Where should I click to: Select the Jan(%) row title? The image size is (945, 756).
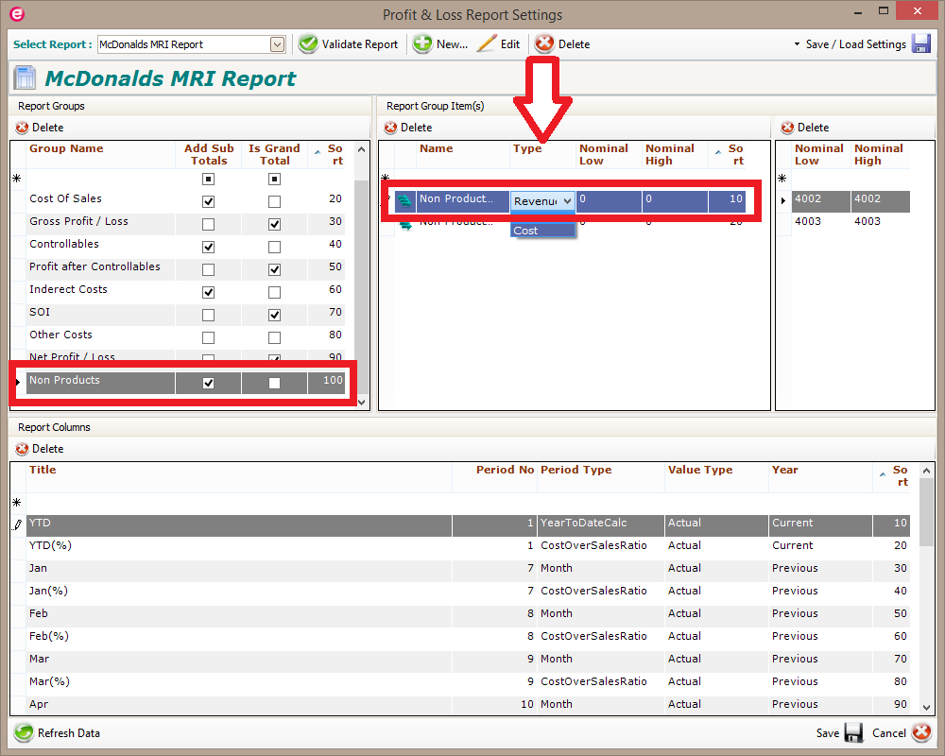(48, 591)
